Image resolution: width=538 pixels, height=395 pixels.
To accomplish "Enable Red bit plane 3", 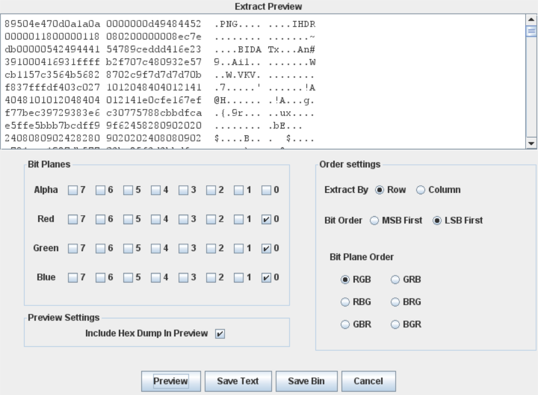I will 183,219.
